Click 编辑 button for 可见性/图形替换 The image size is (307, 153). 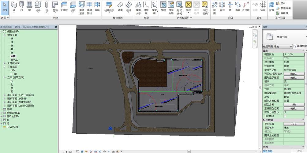293,74
